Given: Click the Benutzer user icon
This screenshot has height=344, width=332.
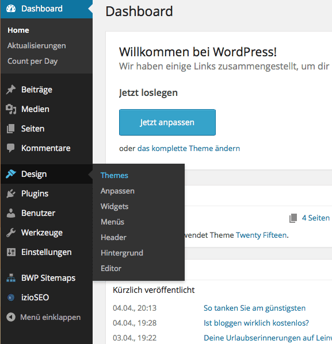Looking at the screenshot, I should [11, 213].
